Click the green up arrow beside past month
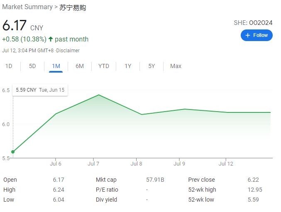This screenshot has height=212, width=281. tap(51, 39)
